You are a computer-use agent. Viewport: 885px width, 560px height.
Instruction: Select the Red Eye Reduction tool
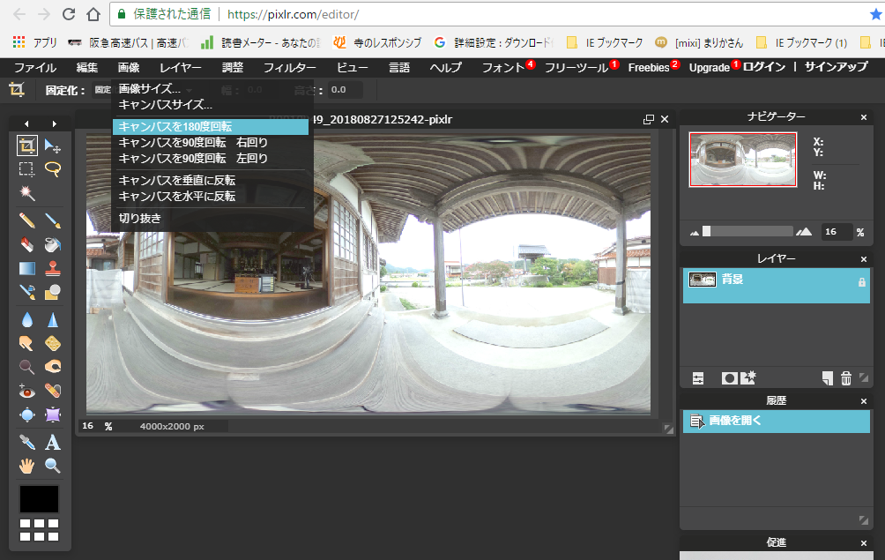pyautogui.click(x=26, y=391)
